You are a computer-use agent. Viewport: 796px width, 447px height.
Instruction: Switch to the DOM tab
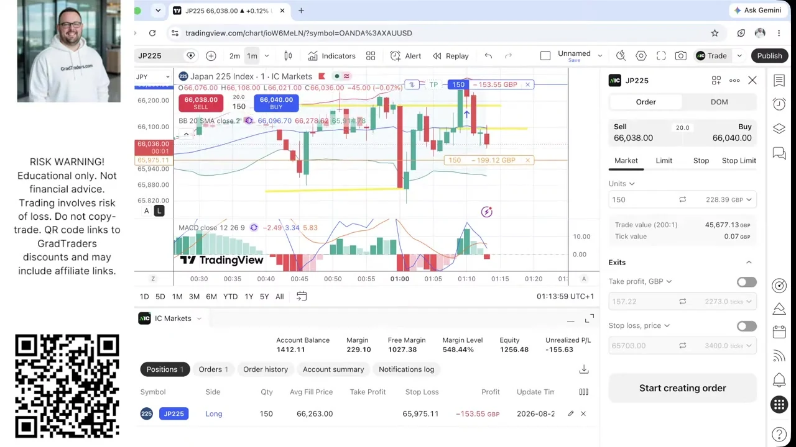(x=719, y=102)
